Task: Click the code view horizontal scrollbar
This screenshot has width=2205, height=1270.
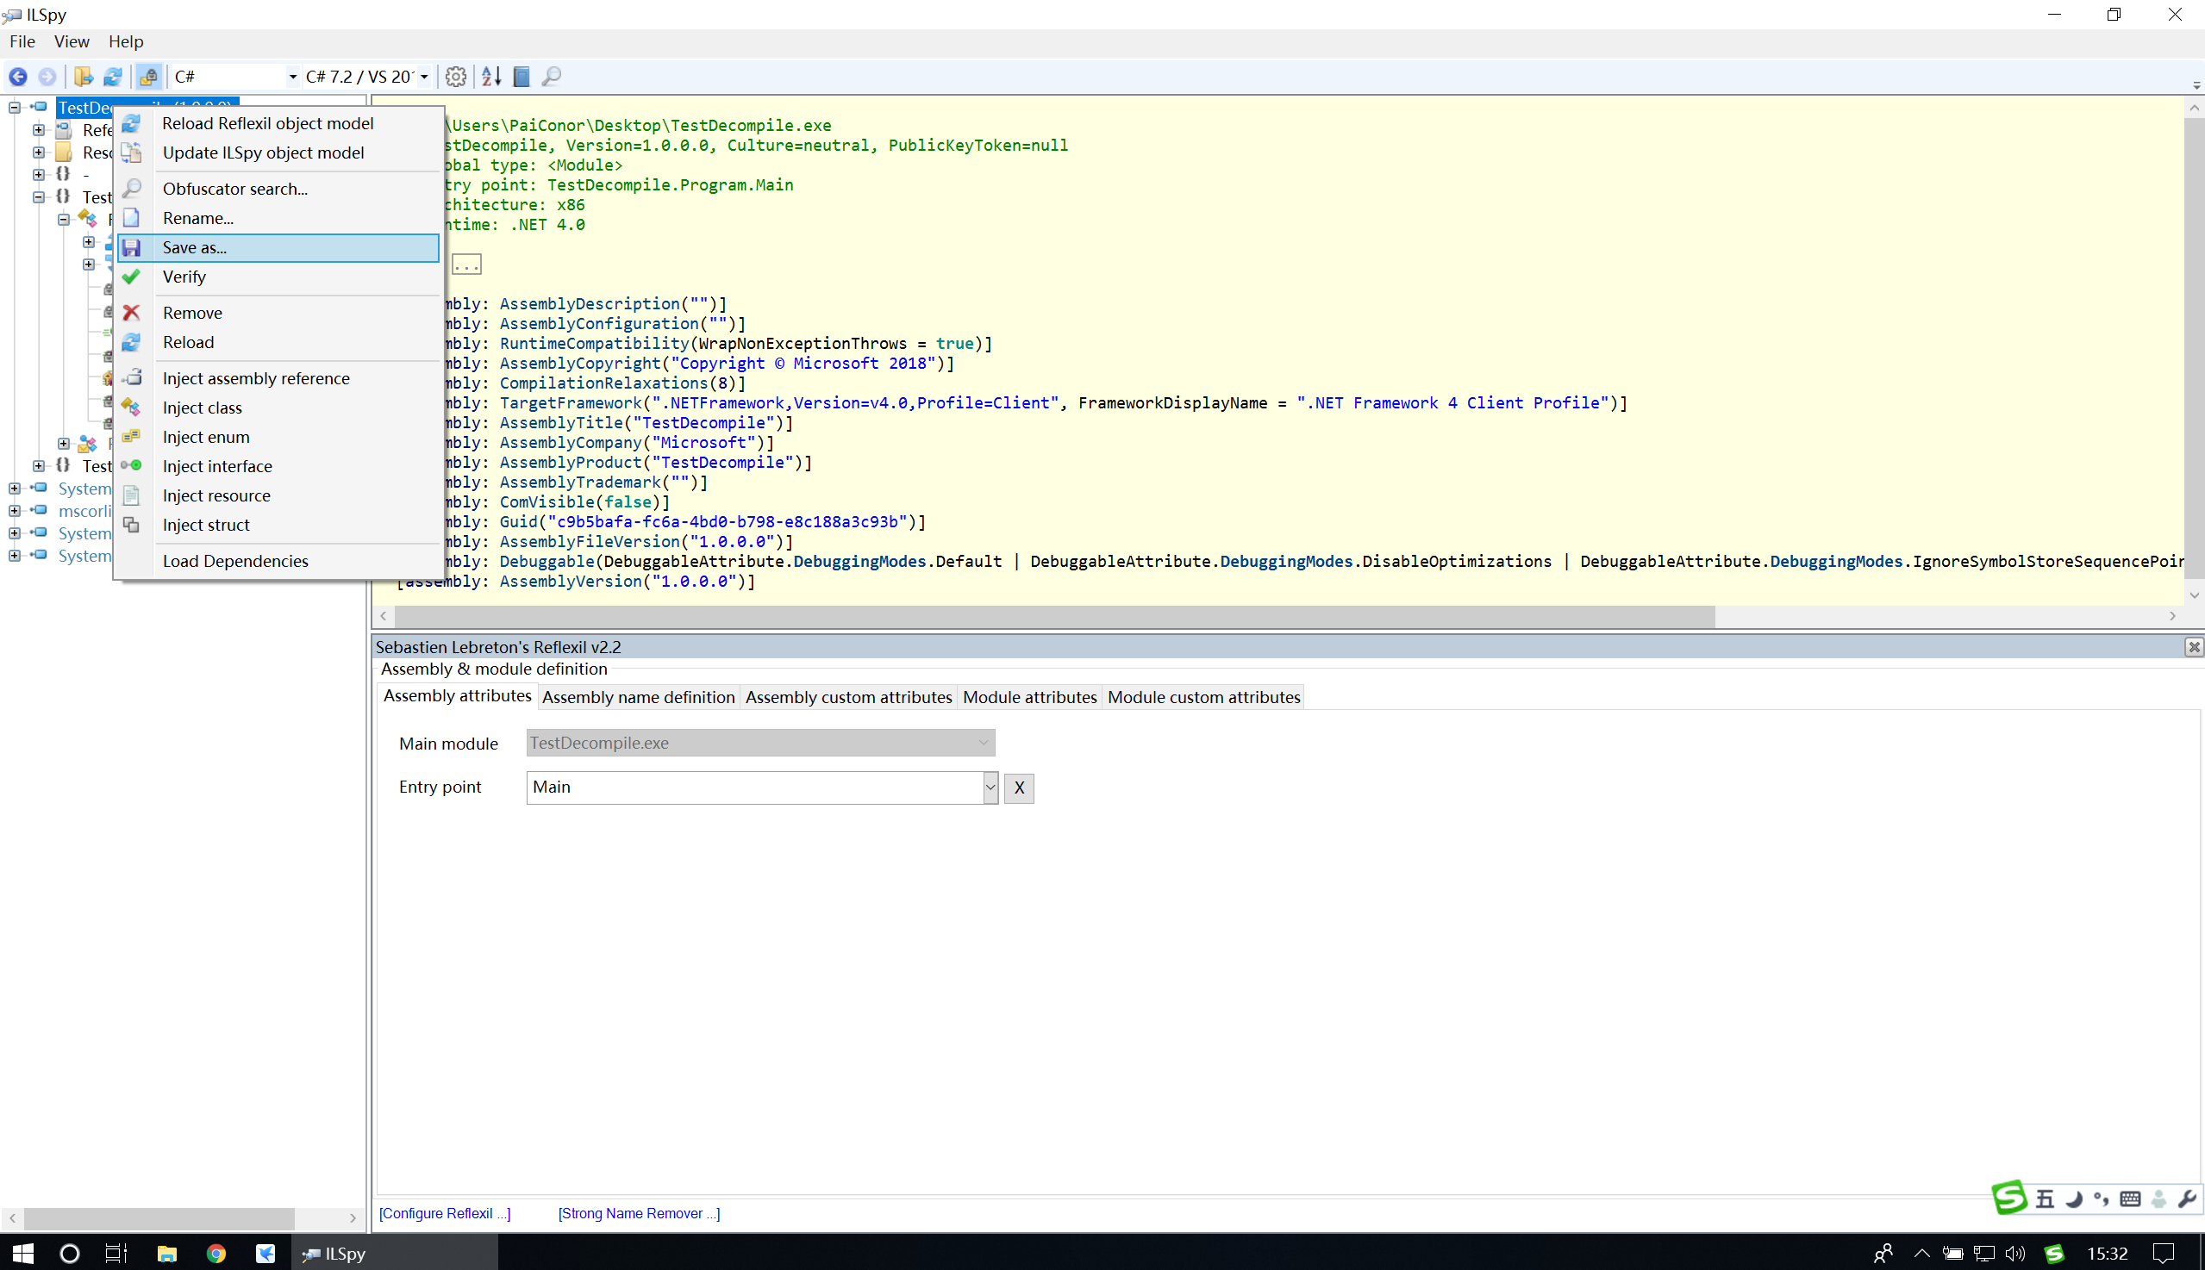Action: (x=1055, y=616)
